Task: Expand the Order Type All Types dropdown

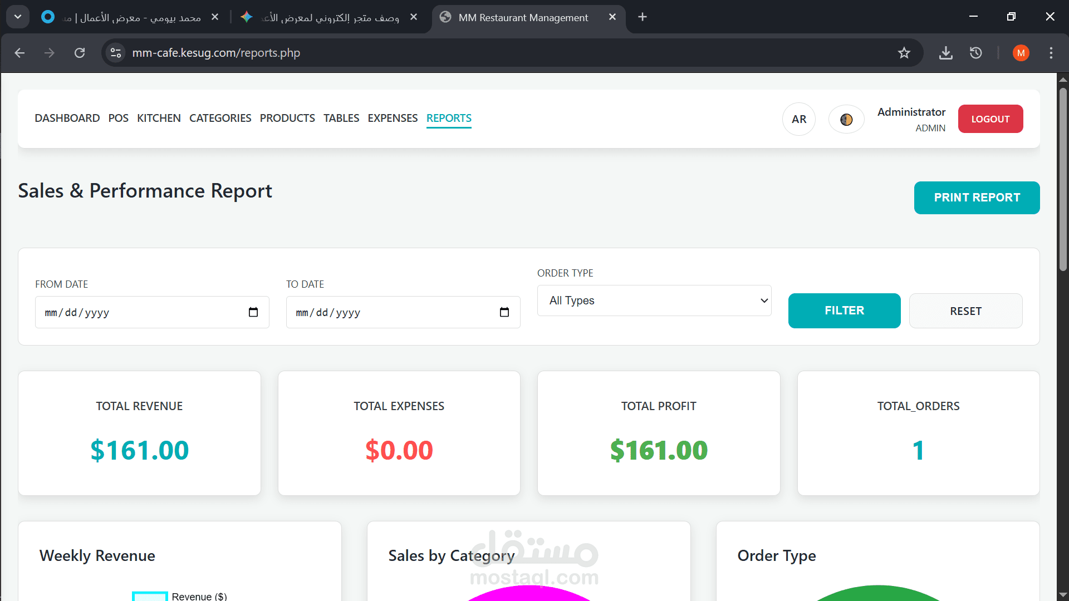Action: pos(654,300)
